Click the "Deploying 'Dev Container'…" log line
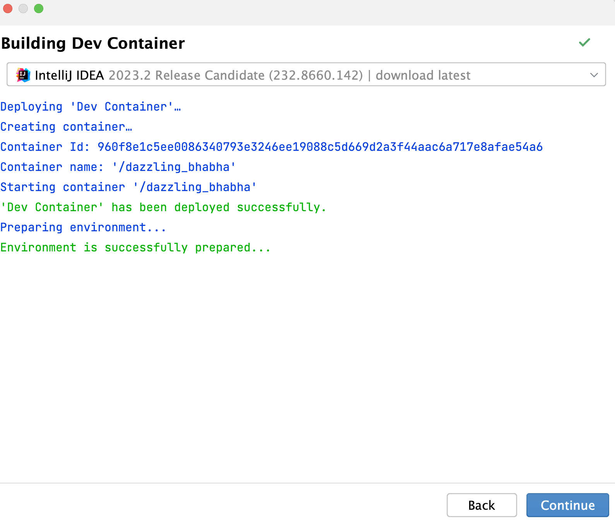The width and height of the screenshot is (615, 526). pos(91,107)
